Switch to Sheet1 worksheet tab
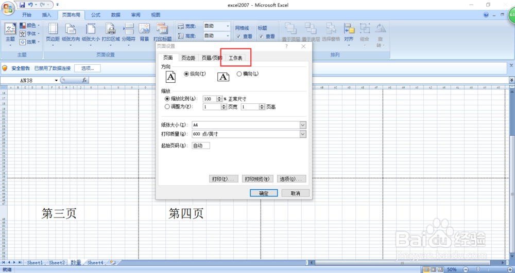Screen dimensions: 515x273 coord(35,263)
